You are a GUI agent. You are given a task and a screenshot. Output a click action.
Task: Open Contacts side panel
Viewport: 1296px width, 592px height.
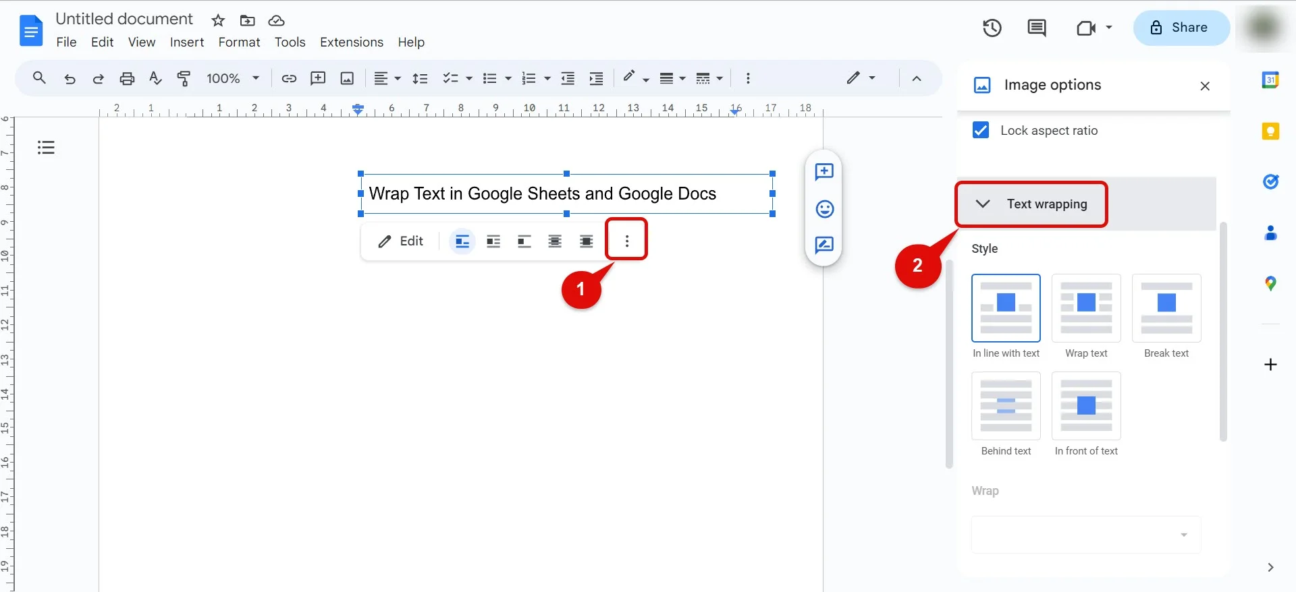click(x=1270, y=233)
